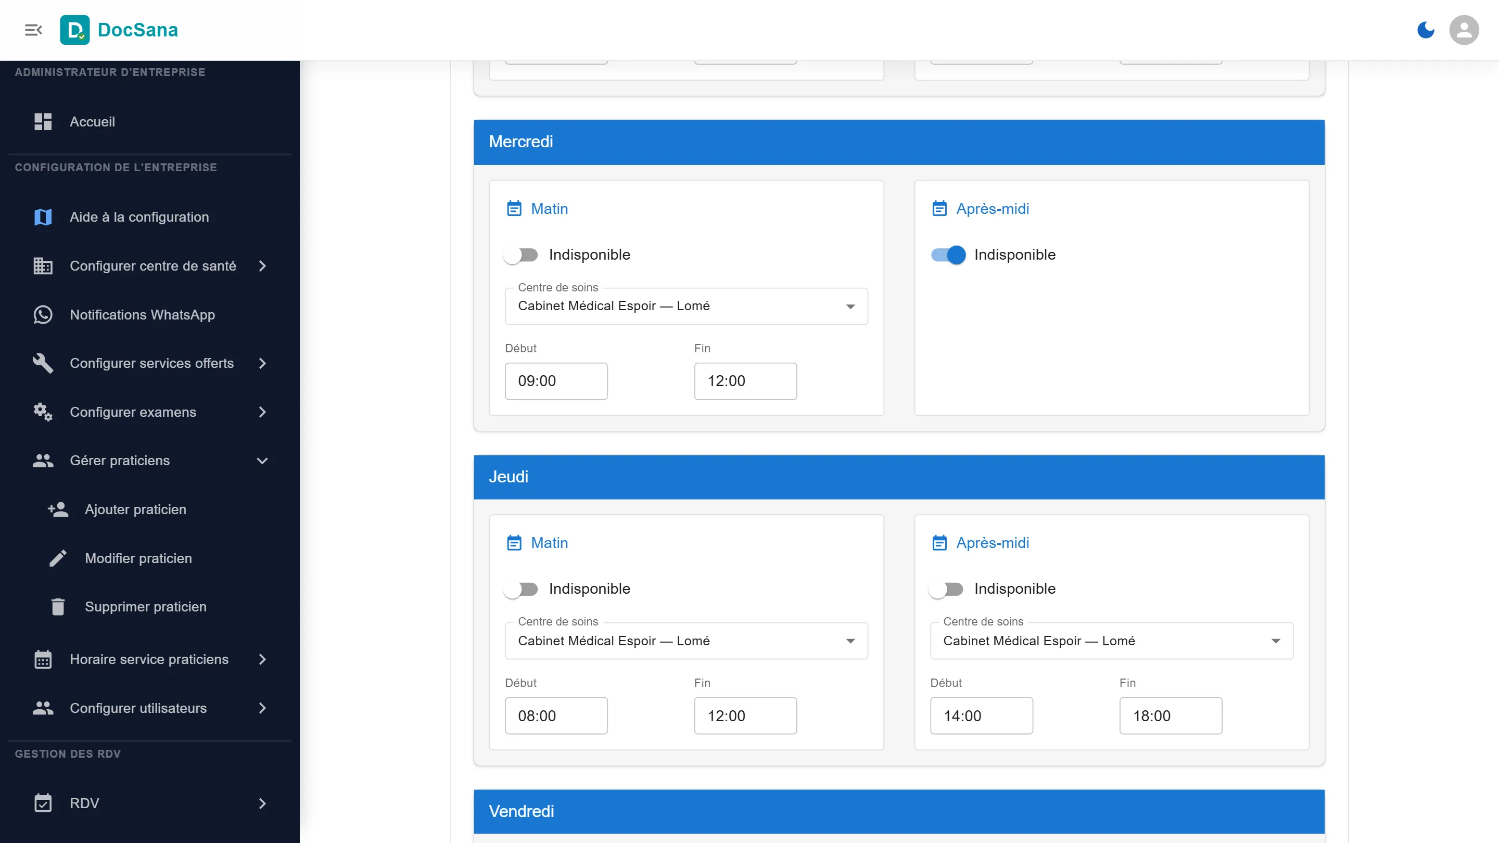Click the Accueil dashboard icon
The image size is (1499, 843).
43,122
